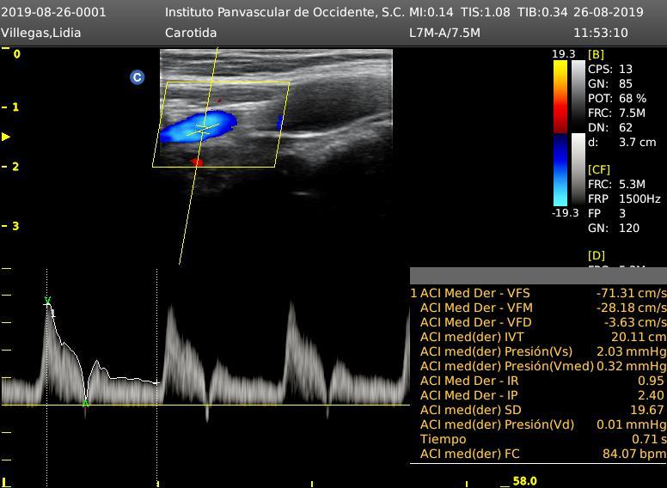The image size is (667, 488).
Task: Click the gray results panel title bar
Action: click(539, 276)
